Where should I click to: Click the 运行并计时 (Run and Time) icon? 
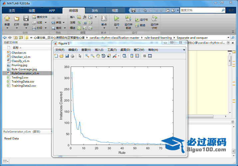(154, 18)
